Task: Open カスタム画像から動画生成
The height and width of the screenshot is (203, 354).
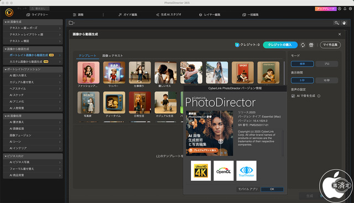Action: coord(33,61)
